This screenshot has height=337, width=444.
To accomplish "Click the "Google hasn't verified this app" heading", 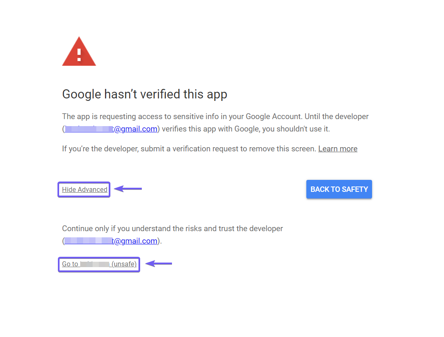I will click(145, 94).
